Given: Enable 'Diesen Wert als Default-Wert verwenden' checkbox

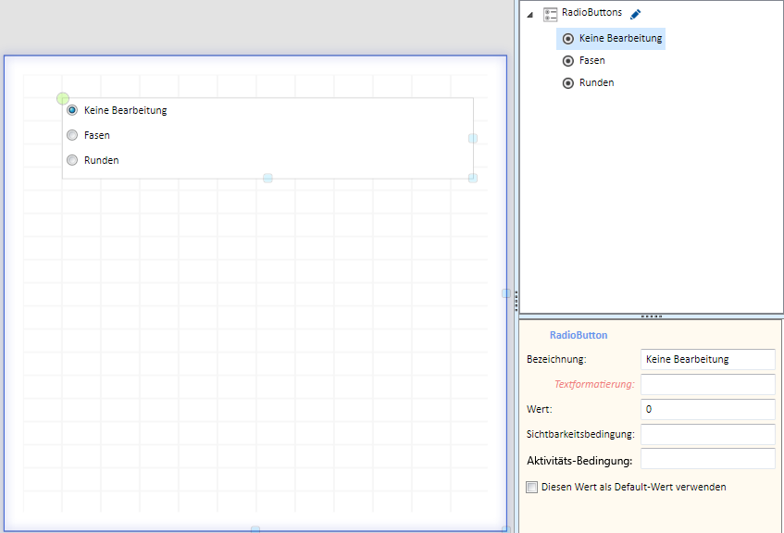Looking at the screenshot, I should pos(531,487).
